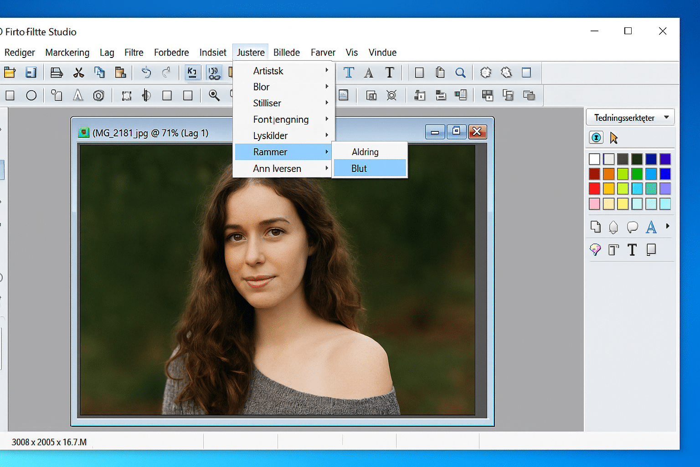
Task: Toggle the glasses view toolbar button
Action: point(214,72)
